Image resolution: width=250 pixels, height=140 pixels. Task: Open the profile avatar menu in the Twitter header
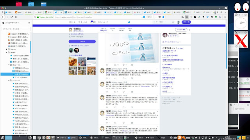[179, 22]
